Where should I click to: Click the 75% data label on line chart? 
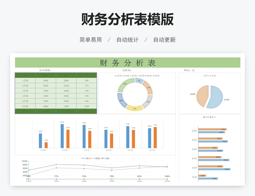[84, 176]
